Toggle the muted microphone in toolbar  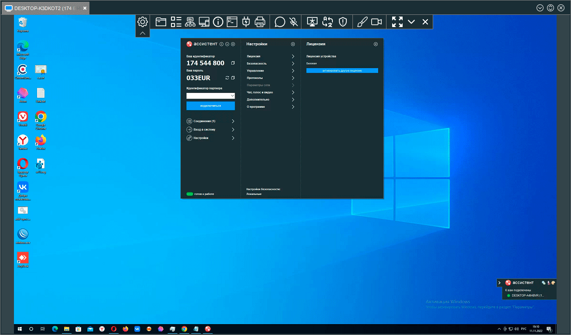click(294, 22)
